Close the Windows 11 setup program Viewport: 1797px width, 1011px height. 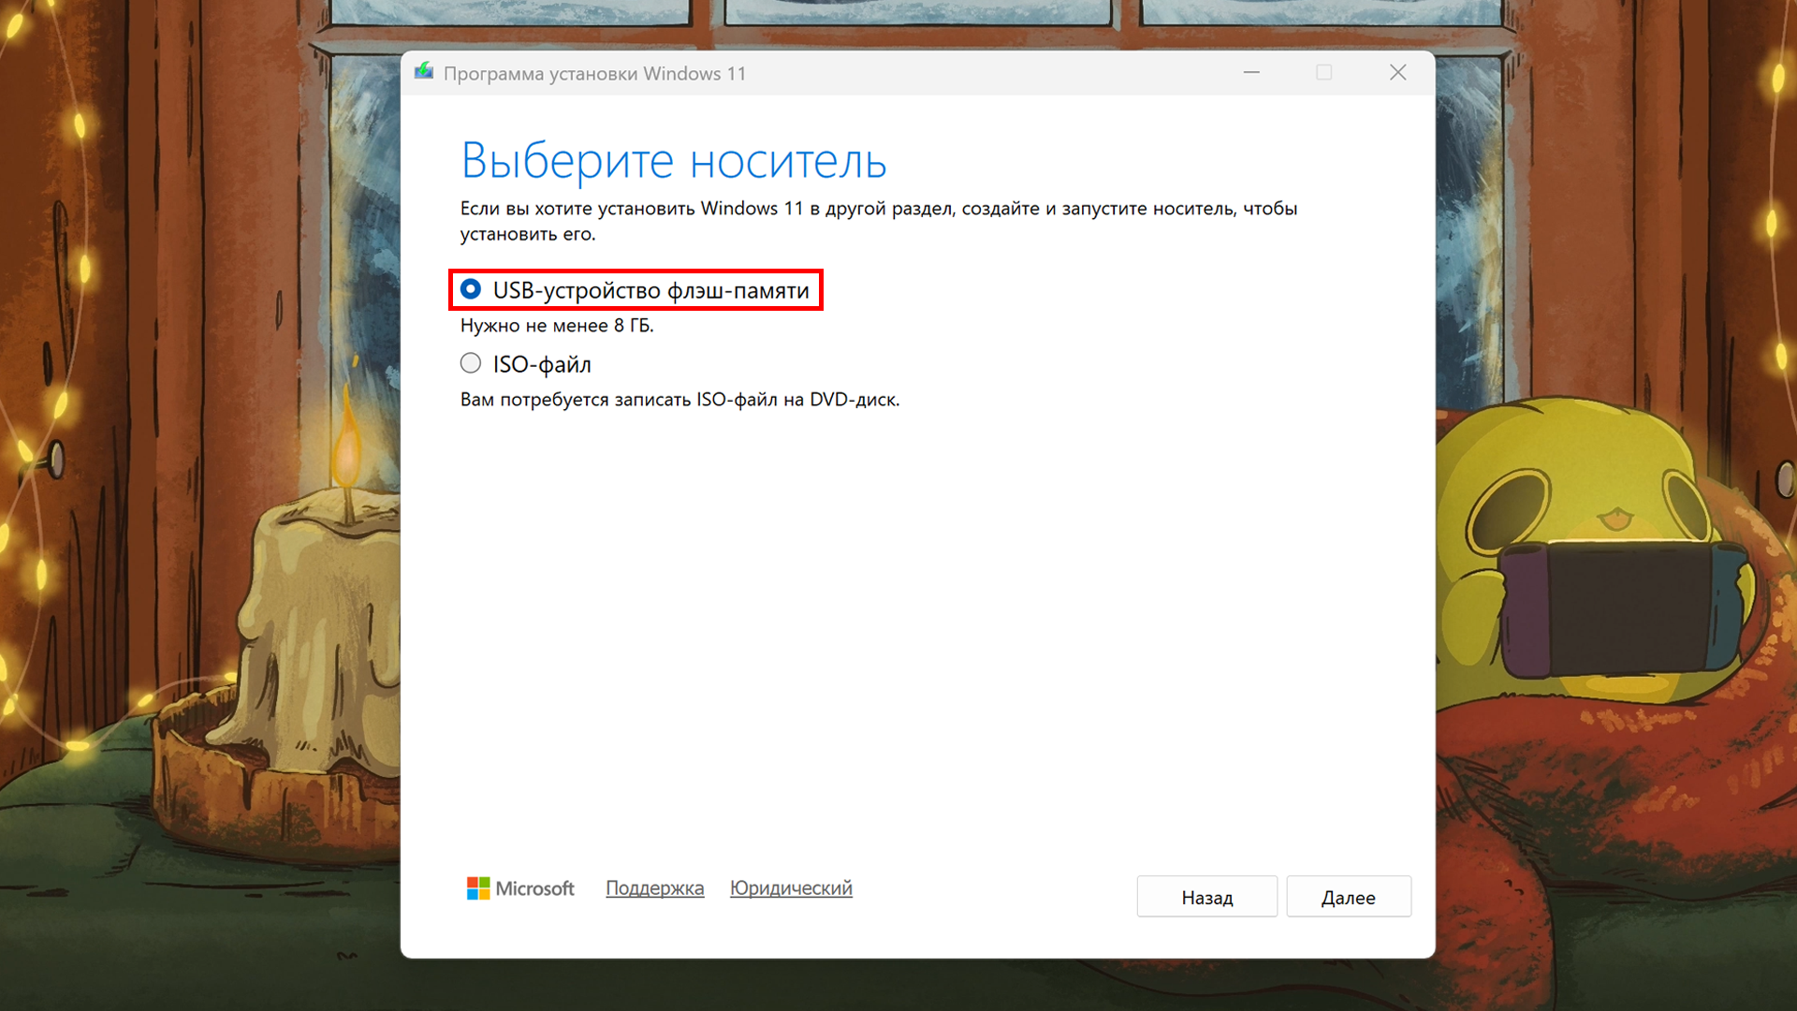(x=1397, y=73)
